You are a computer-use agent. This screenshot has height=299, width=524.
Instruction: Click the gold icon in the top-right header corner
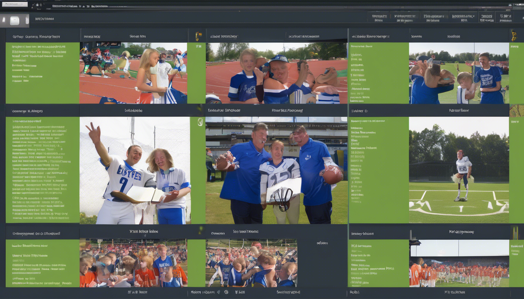[x=514, y=35]
